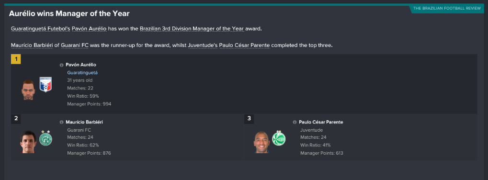Click the rank 3 number badge
488x180 pixels.
(x=249, y=118)
